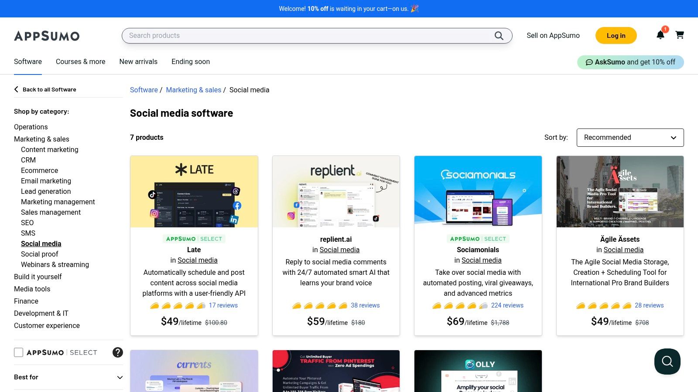Click 38 reviews on replient.ai
The image size is (698, 392).
click(x=365, y=305)
